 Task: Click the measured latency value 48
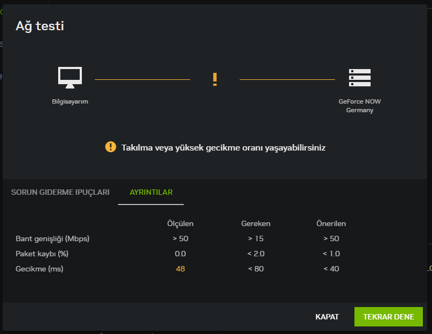pos(180,269)
